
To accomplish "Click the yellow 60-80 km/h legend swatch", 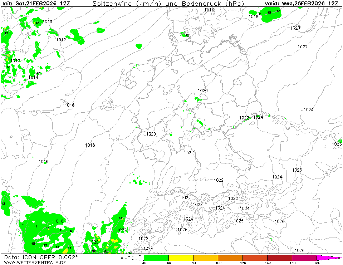I will point(181,257).
